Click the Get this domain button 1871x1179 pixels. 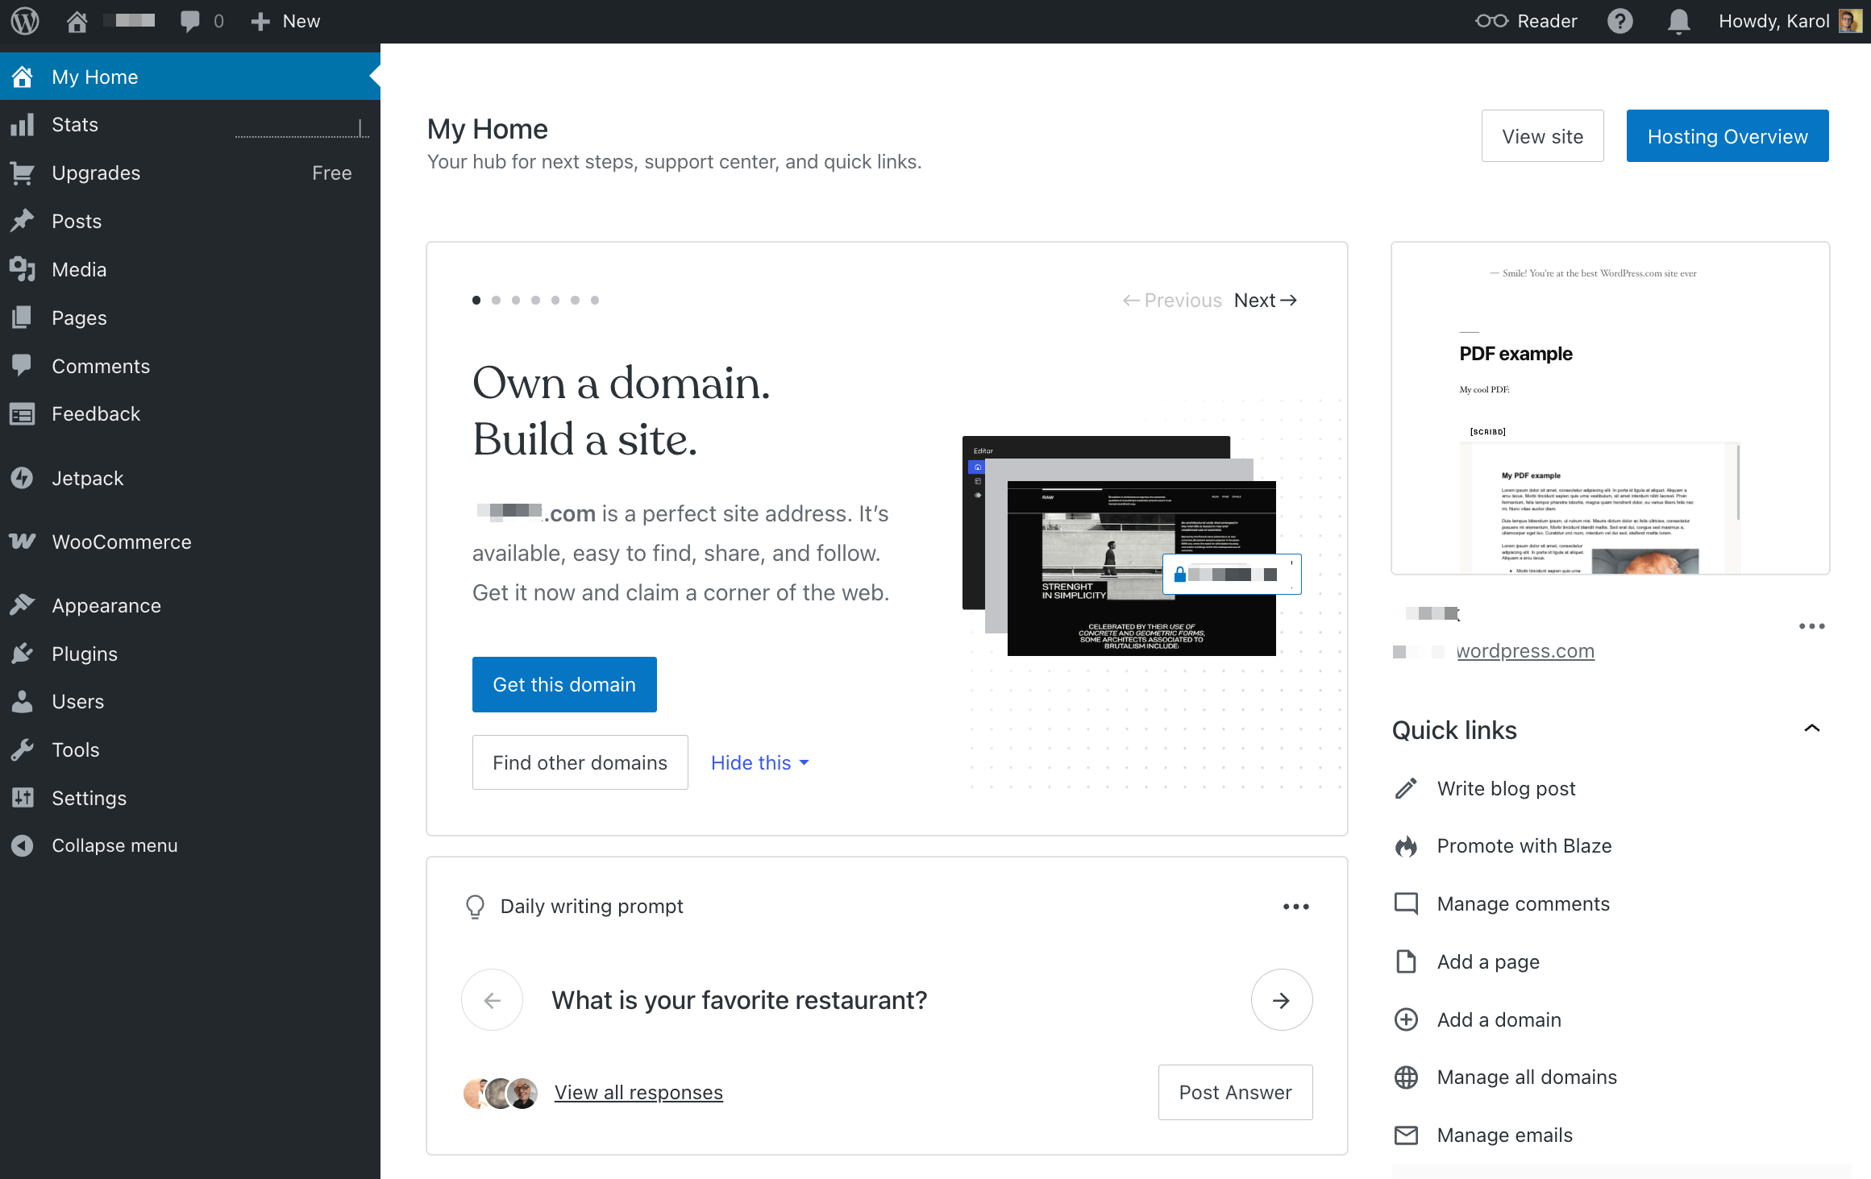(x=564, y=684)
